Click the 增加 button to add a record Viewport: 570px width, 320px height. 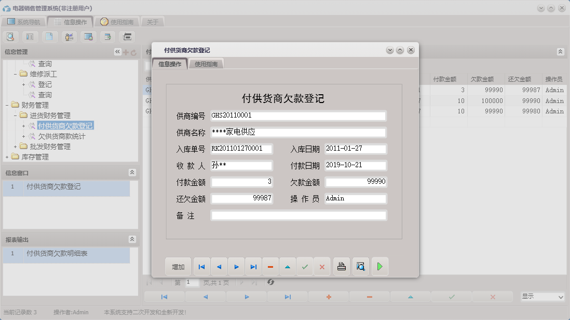(x=178, y=266)
